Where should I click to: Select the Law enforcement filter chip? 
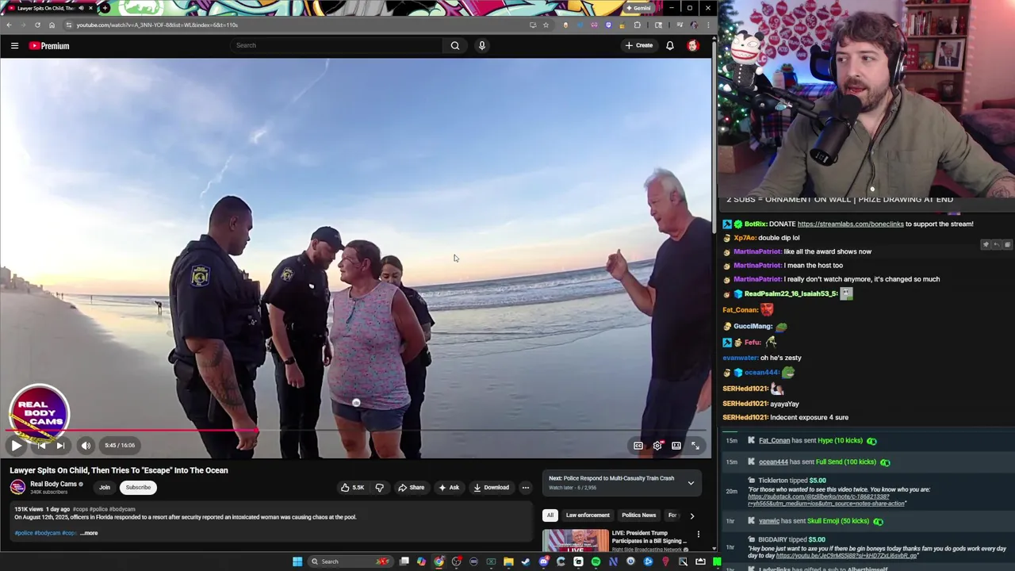tap(588, 515)
